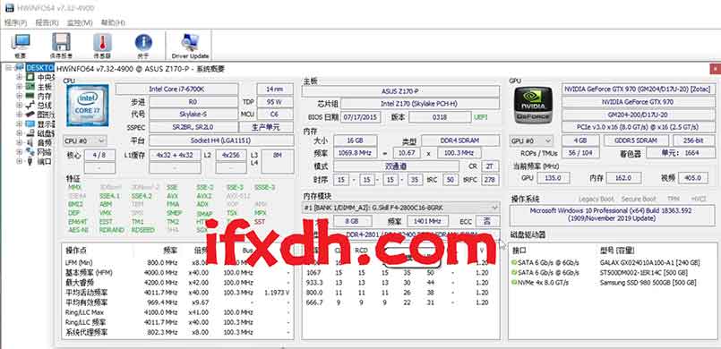This screenshot has height=349, width=721.
Task: Click the 16 GB memory size field
Action: coord(356,140)
